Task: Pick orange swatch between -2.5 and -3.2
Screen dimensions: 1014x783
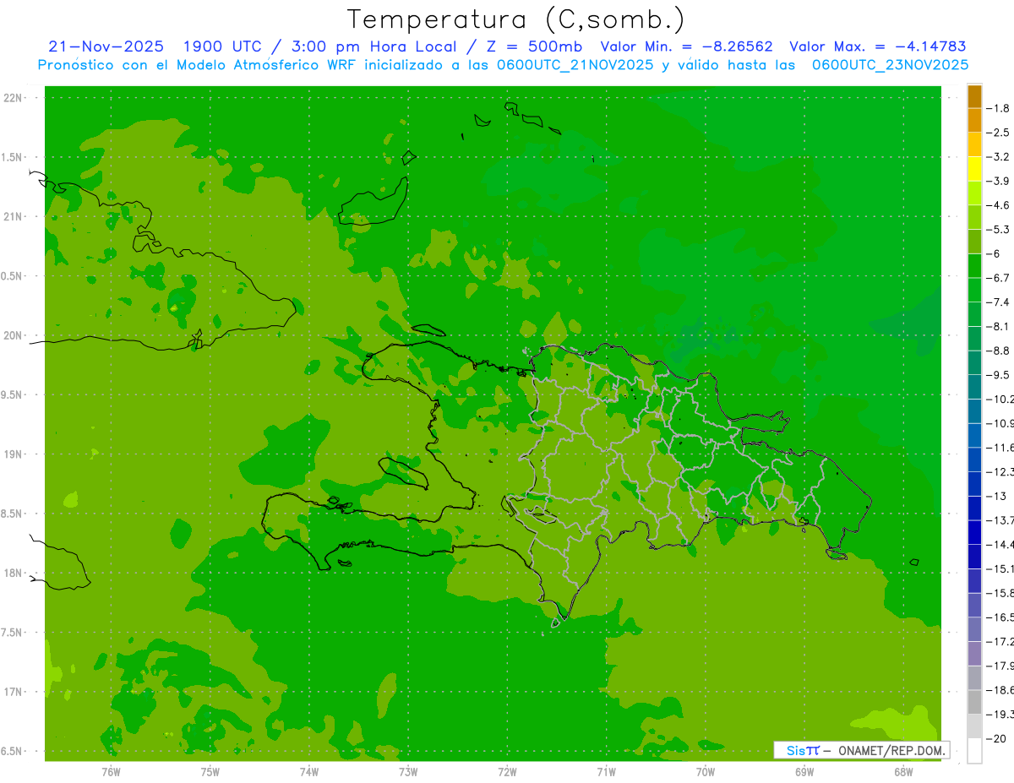Action: pos(974,144)
